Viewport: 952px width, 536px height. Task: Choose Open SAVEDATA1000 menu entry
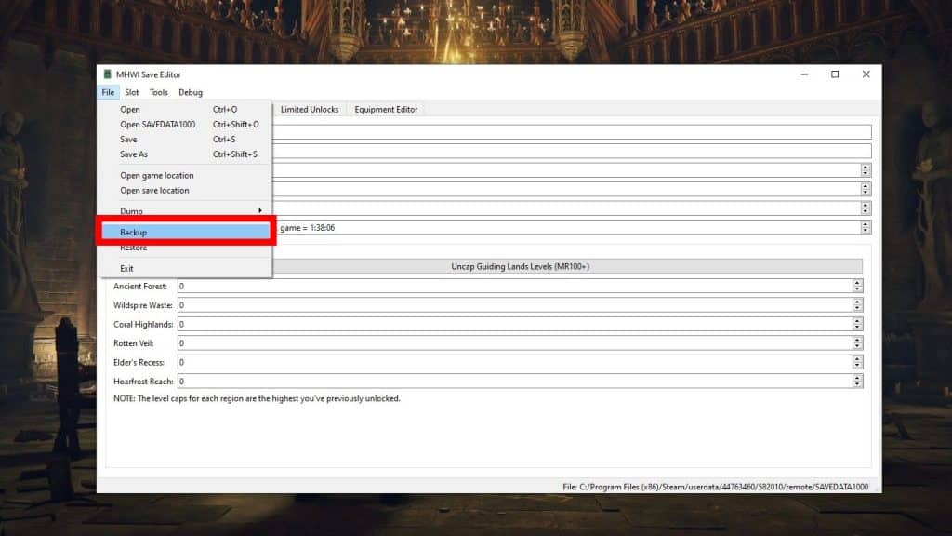tap(186, 124)
